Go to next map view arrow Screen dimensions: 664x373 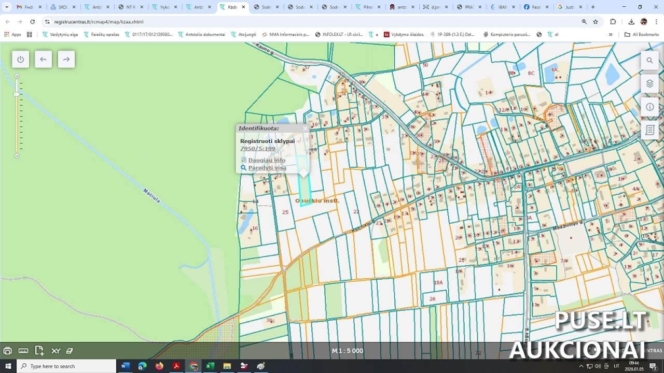[x=66, y=60]
